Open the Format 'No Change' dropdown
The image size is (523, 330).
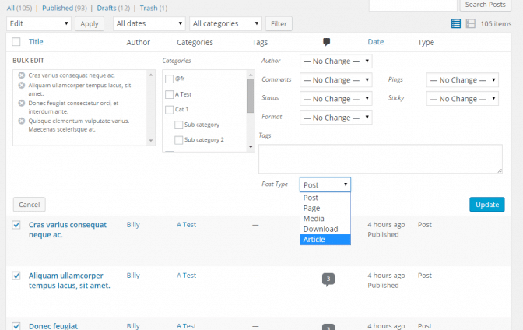[x=336, y=118]
